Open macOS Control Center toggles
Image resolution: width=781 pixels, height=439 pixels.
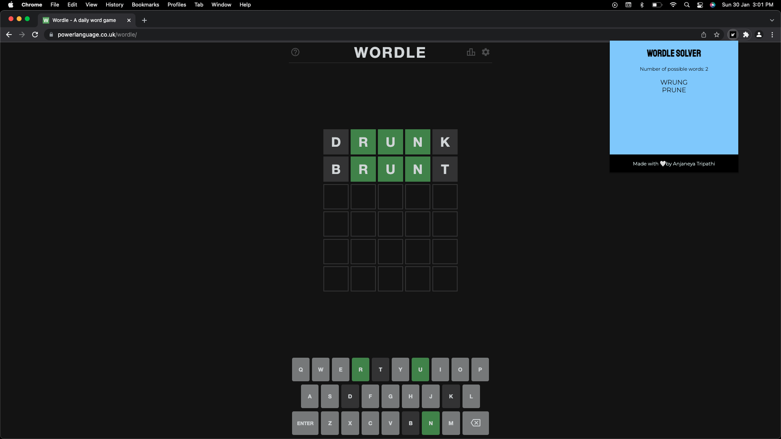click(700, 5)
